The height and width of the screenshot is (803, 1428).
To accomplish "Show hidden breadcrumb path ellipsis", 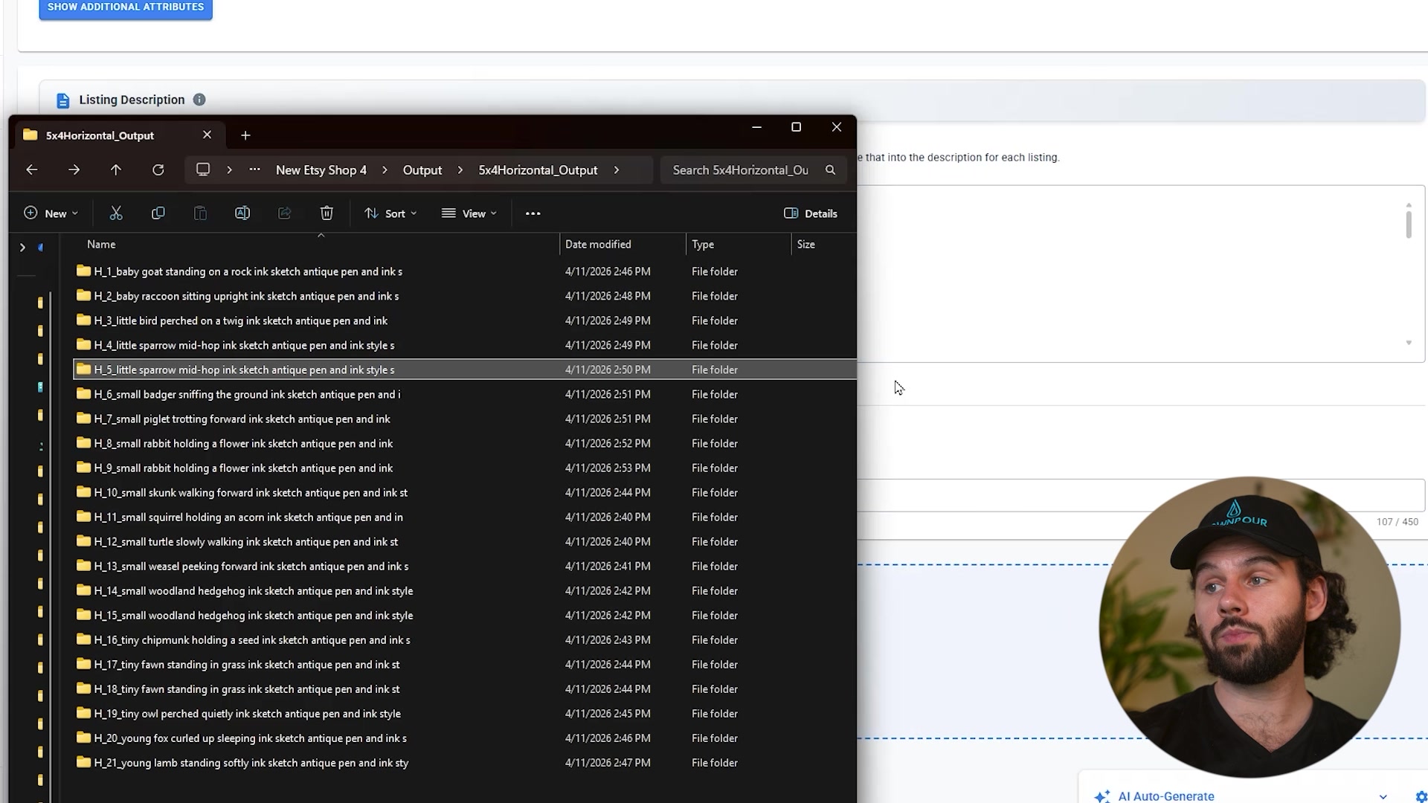I will [x=255, y=170].
